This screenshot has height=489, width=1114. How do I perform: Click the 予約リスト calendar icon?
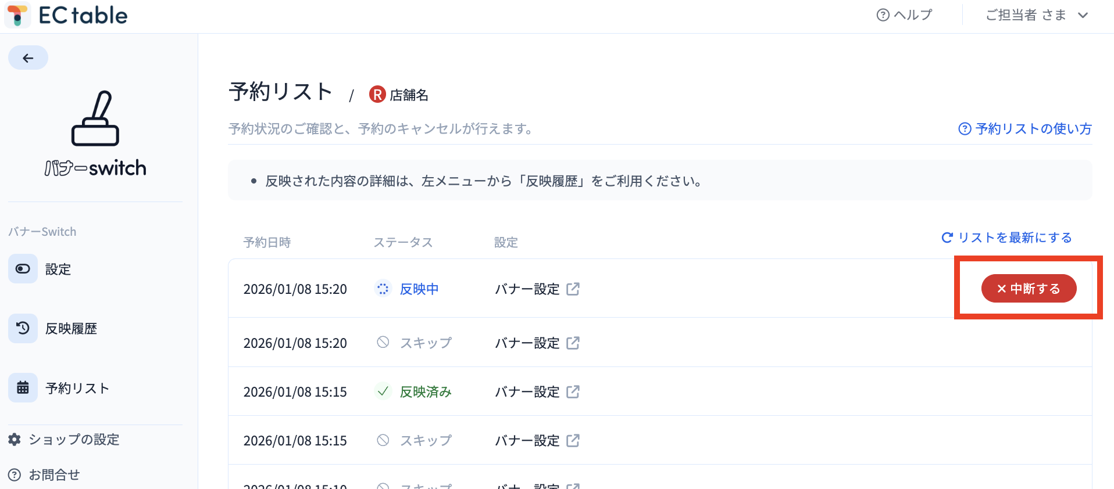coord(23,388)
